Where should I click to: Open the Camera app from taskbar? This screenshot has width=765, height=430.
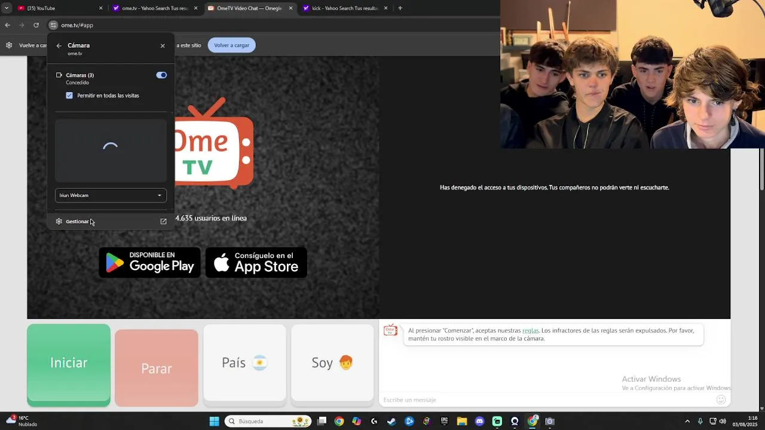(x=550, y=422)
